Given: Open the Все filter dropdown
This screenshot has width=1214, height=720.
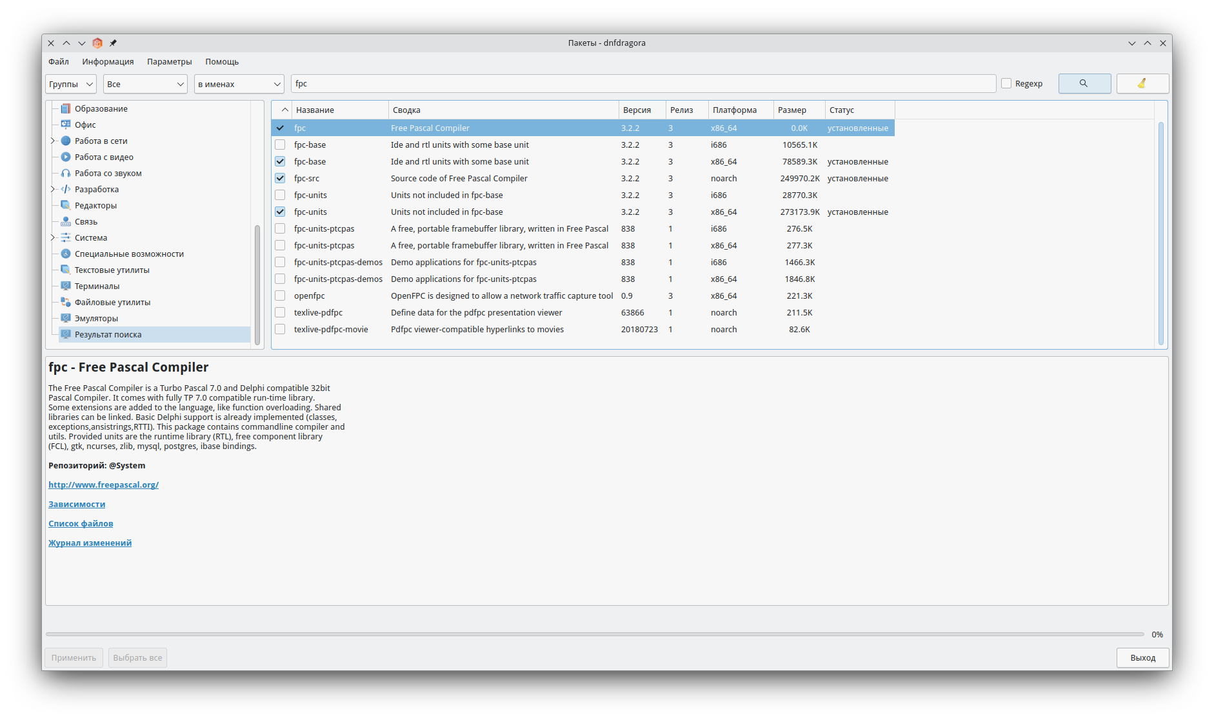Looking at the screenshot, I should 146,84.
